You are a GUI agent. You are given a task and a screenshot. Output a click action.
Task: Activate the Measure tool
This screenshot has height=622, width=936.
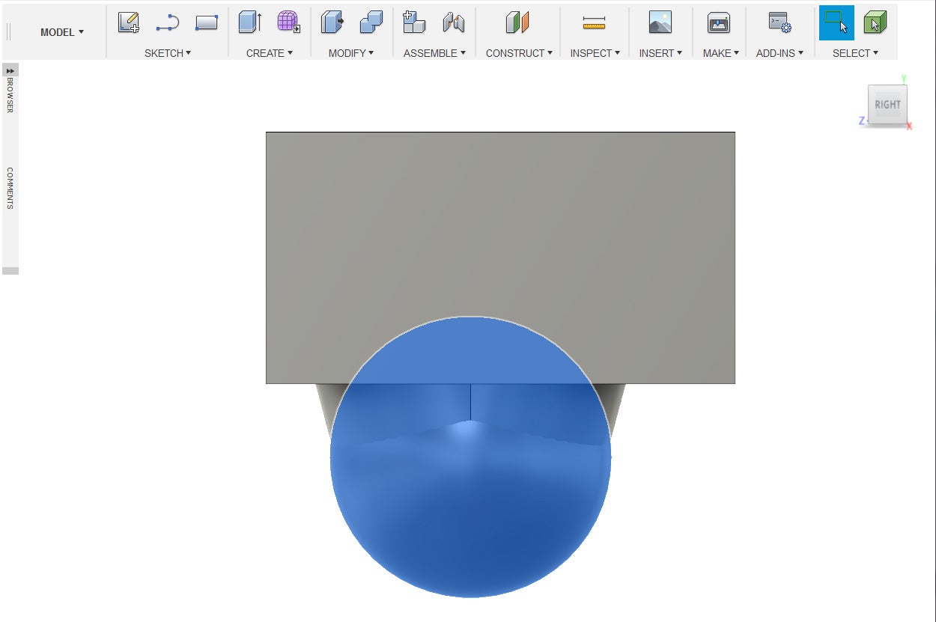(594, 23)
